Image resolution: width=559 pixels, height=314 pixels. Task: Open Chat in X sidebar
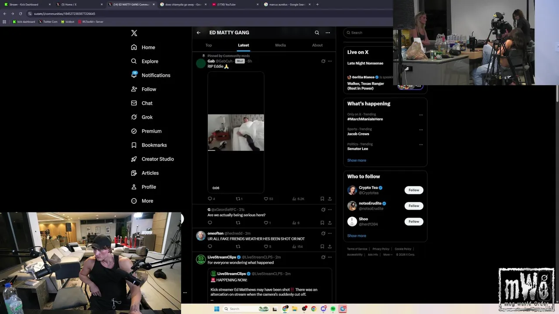pyautogui.click(x=142, y=103)
